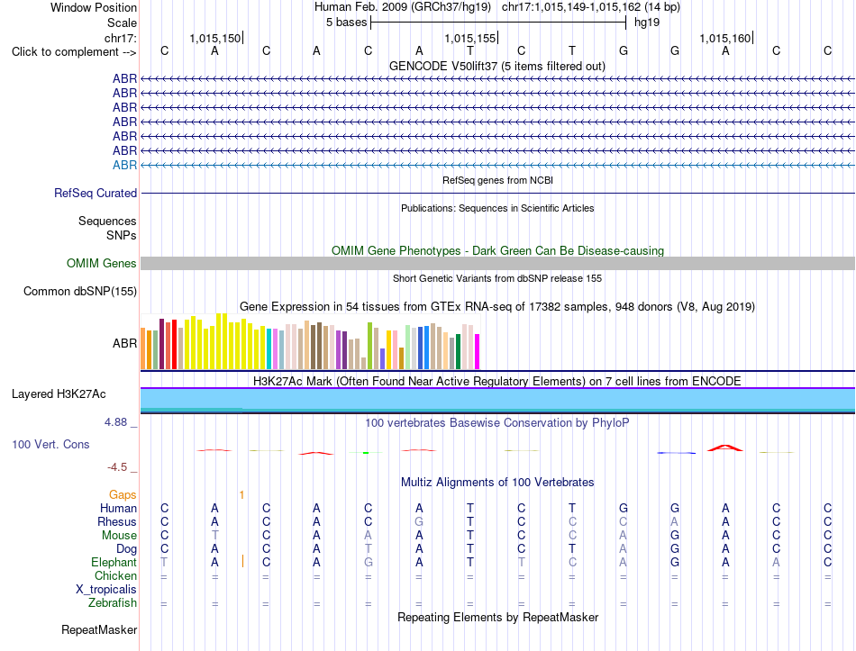
Task: Open GENCODE V50lift37 track title
Action: 496,66
